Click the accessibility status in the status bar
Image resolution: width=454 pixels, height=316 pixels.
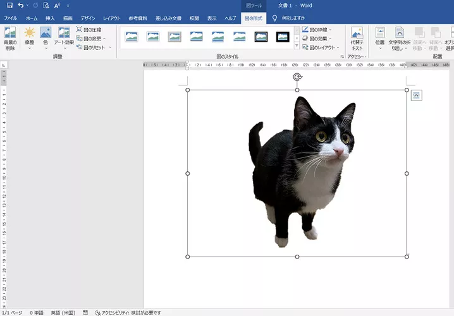tap(127, 312)
